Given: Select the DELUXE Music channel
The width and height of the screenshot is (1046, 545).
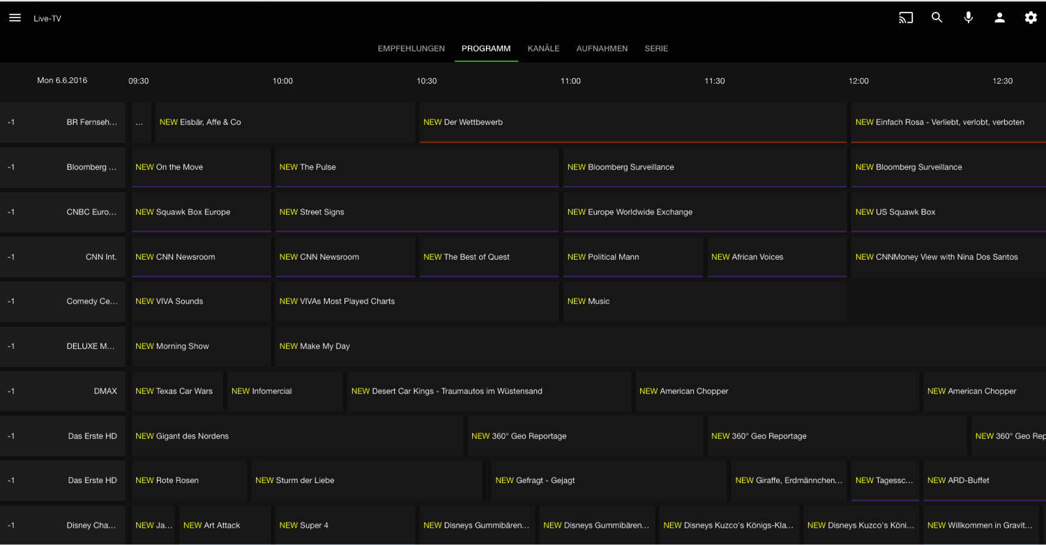Looking at the screenshot, I should tap(62, 346).
